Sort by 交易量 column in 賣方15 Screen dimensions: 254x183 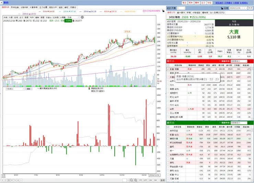coord(237,127)
